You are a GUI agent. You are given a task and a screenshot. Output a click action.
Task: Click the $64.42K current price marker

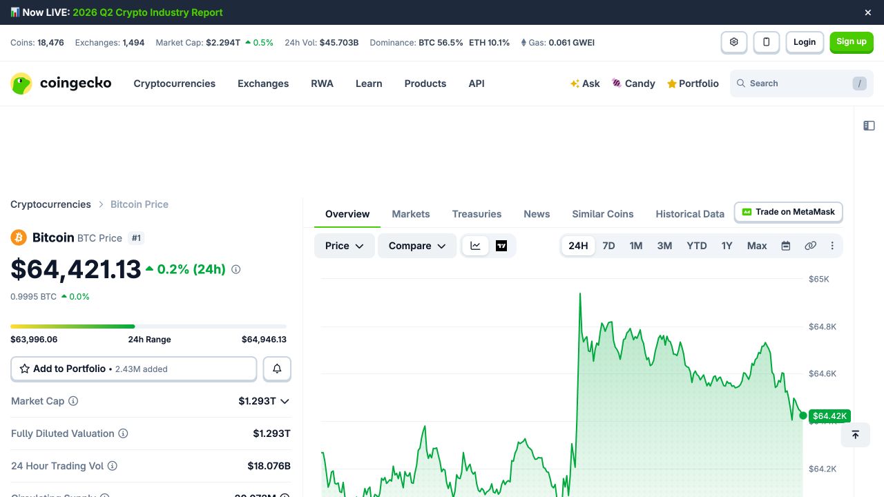pos(829,416)
